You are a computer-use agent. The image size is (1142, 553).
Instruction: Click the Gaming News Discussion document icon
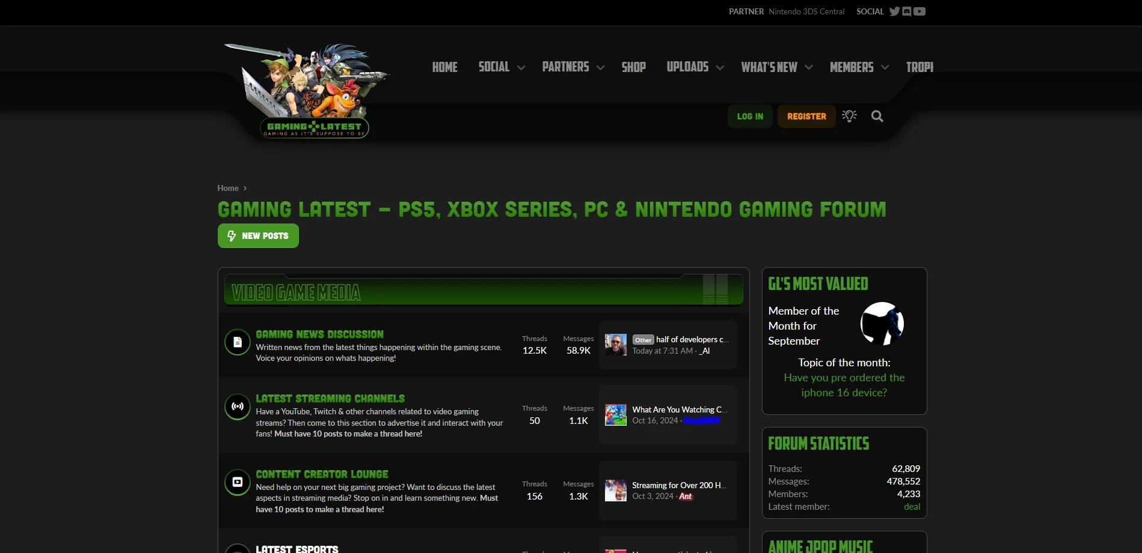click(238, 342)
